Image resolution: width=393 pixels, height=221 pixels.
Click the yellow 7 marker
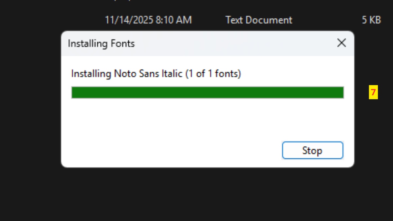pos(373,93)
